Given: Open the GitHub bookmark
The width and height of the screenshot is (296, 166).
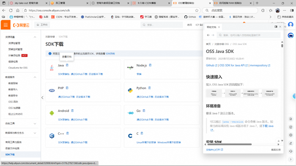Looking at the screenshot, I should tap(190, 17).
